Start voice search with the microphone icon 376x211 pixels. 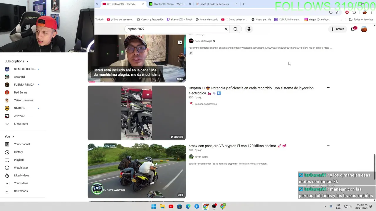pos(249,29)
